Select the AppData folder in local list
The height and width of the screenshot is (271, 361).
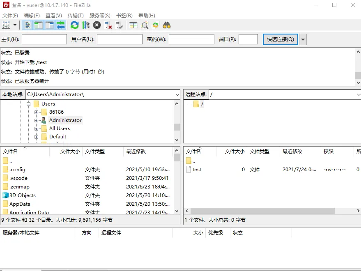tap(20, 204)
